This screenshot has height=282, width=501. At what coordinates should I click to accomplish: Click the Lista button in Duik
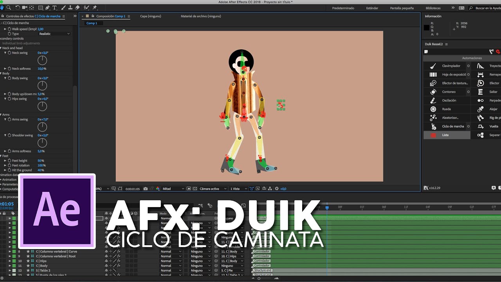[x=447, y=135]
